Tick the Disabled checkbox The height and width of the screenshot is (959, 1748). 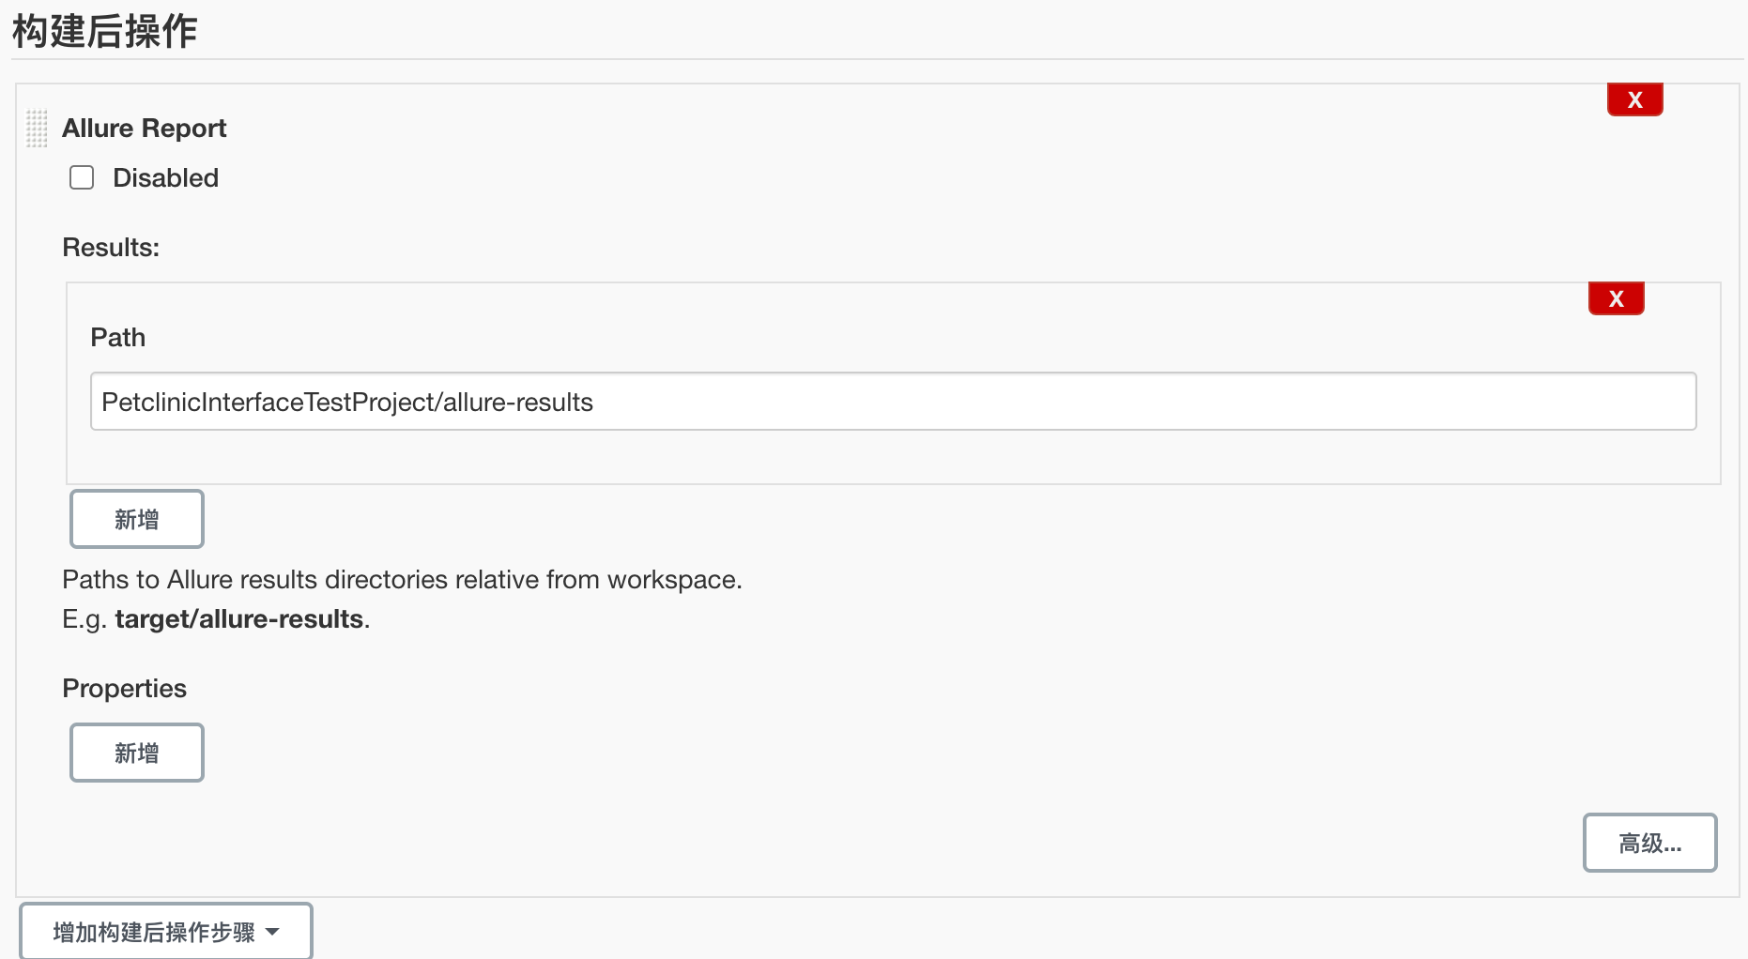(82, 177)
